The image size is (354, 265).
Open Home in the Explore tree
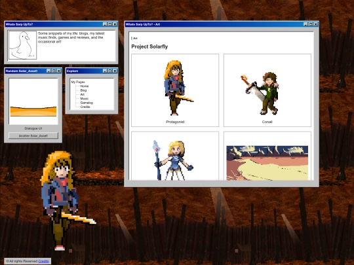click(84, 86)
